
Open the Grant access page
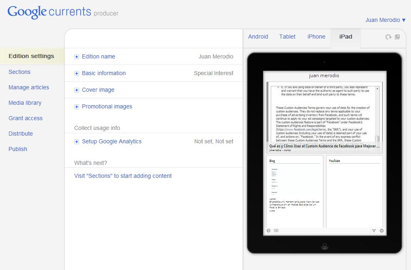26,118
